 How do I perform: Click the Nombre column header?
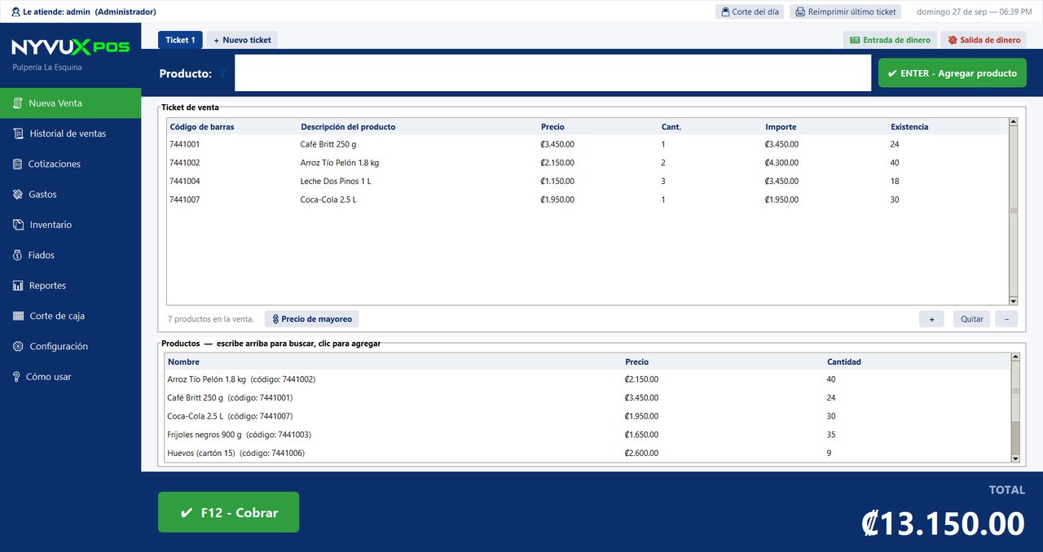(183, 361)
